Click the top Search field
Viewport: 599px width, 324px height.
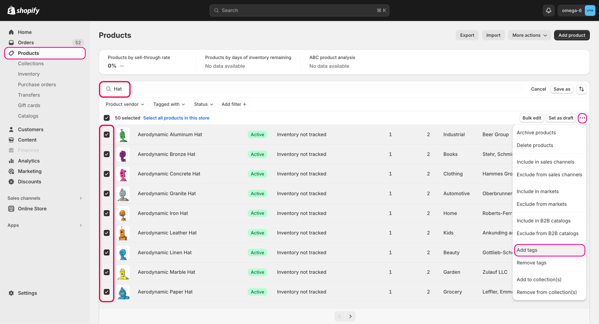pos(299,11)
